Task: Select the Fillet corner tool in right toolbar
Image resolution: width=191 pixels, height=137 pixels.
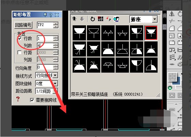Action: click(x=172, y=28)
